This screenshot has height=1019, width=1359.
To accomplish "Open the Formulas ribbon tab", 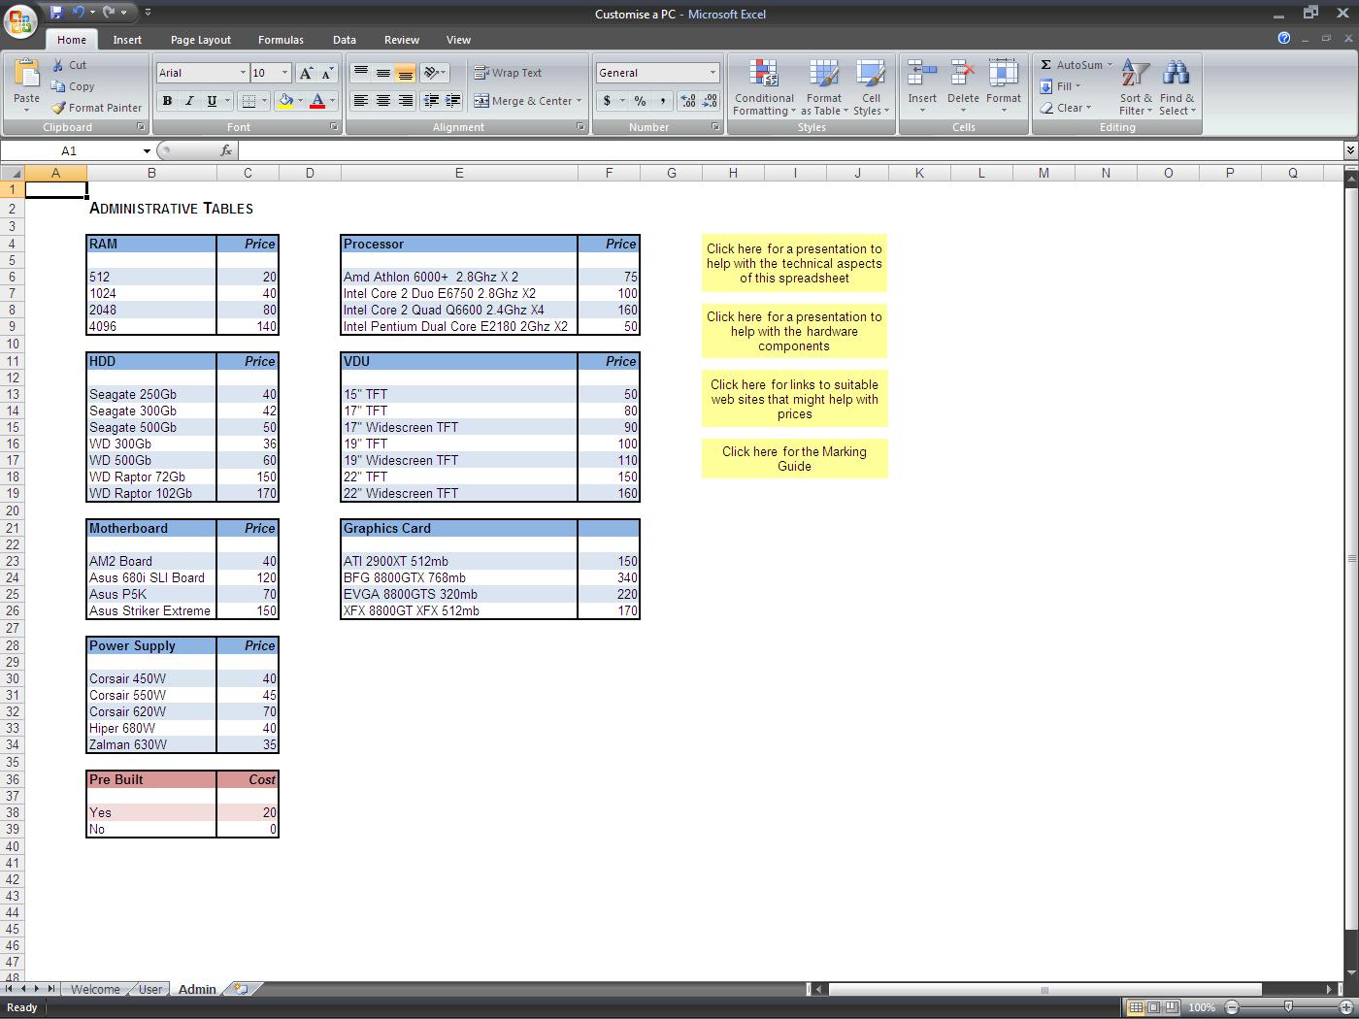I will pyautogui.click(x=281, y=40).
